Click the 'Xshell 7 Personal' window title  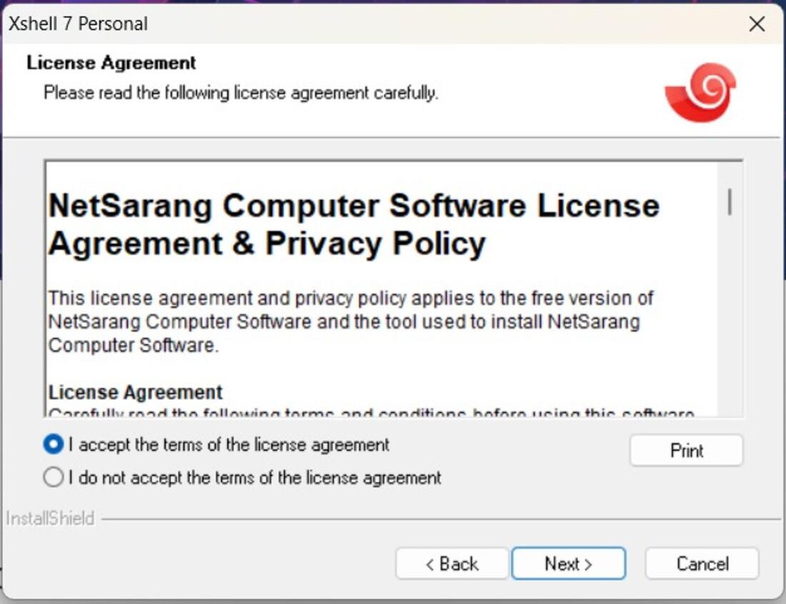click(x=78, y=24)
